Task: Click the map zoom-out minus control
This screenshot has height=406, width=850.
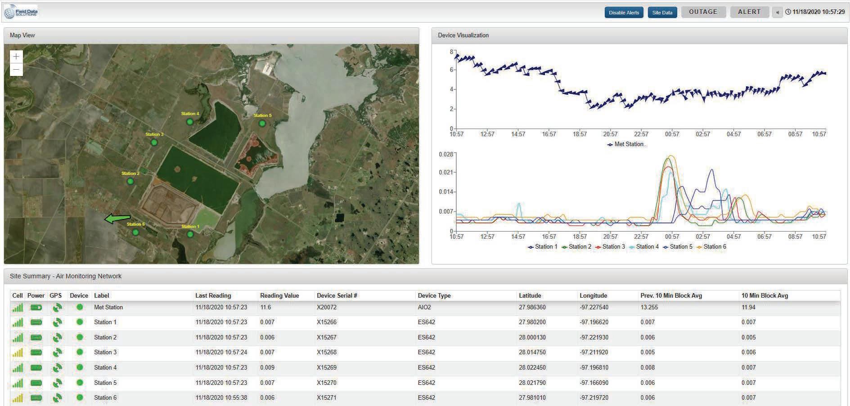Action: tap(16, 70)
